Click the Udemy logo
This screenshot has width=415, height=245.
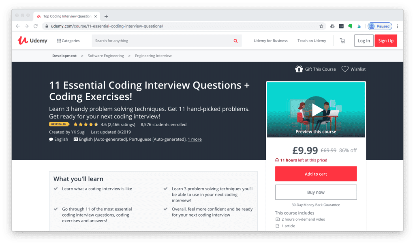click(32, 41)
